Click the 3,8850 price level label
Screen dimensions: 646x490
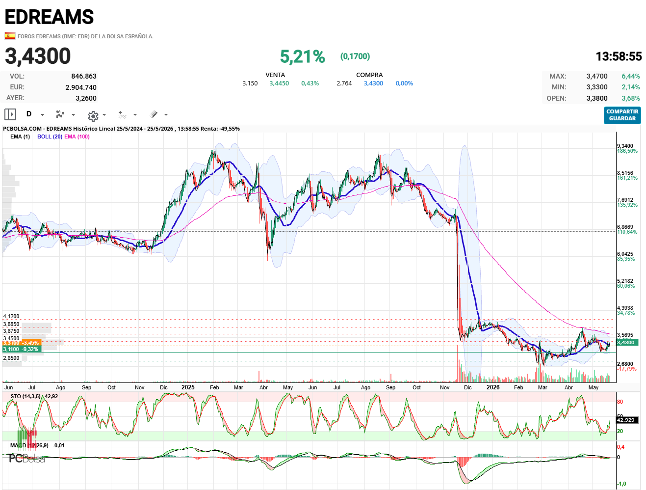point(11,325)
